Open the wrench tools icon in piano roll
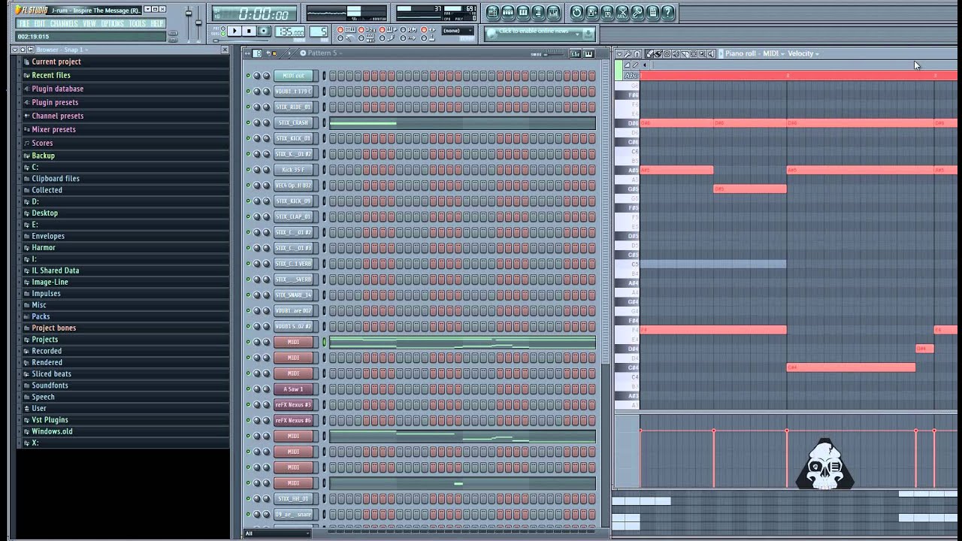 [x=628, y=53]
